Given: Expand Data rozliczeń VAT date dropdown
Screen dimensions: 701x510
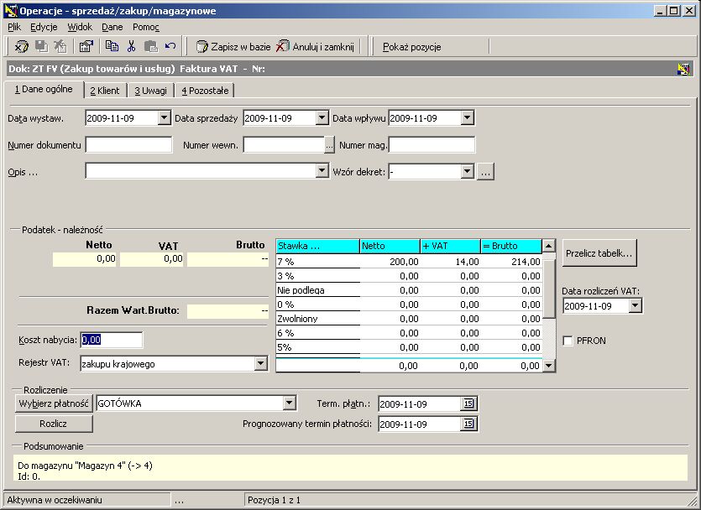Looking at the screenshot, I should pos(635,306).
